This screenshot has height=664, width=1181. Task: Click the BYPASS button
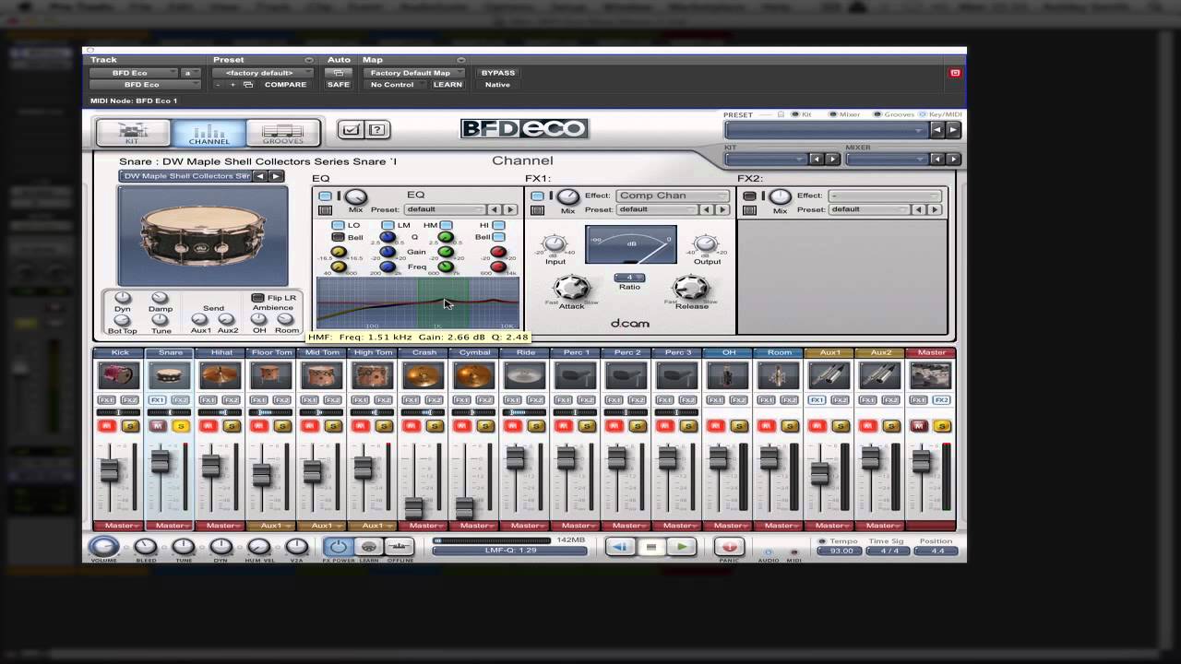click(x=498, y=73)
